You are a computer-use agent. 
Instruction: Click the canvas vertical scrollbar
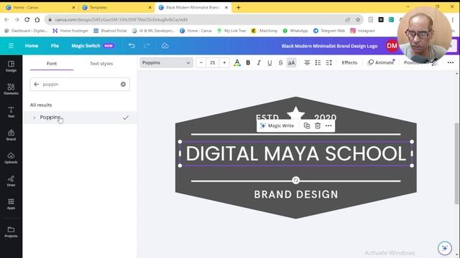(x=456, y=164)
